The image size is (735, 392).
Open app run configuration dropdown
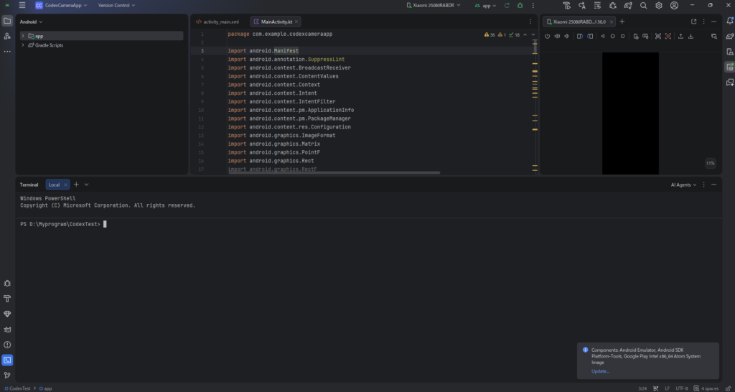485,6
